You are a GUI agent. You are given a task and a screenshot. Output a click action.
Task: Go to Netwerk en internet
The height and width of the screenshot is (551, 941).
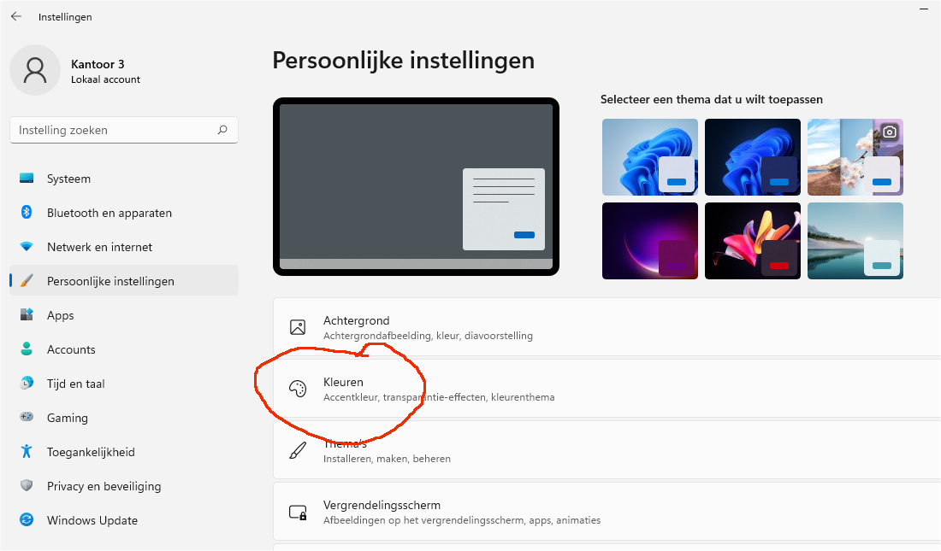pos(124,246)
